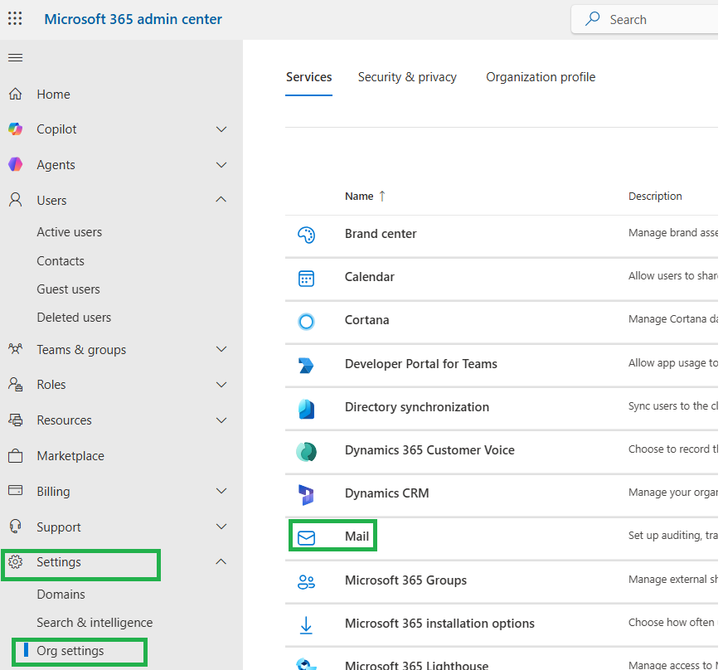Collapse the Users section chevron
Screen dimensions: 723x670
221,199
